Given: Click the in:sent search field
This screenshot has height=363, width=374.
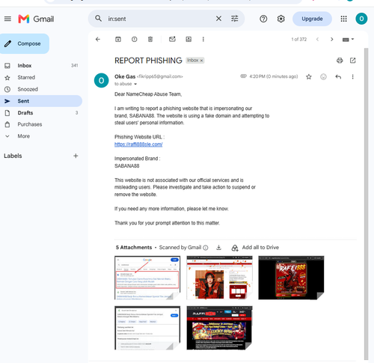Looking at the screenshot, I should coord(159,19).
